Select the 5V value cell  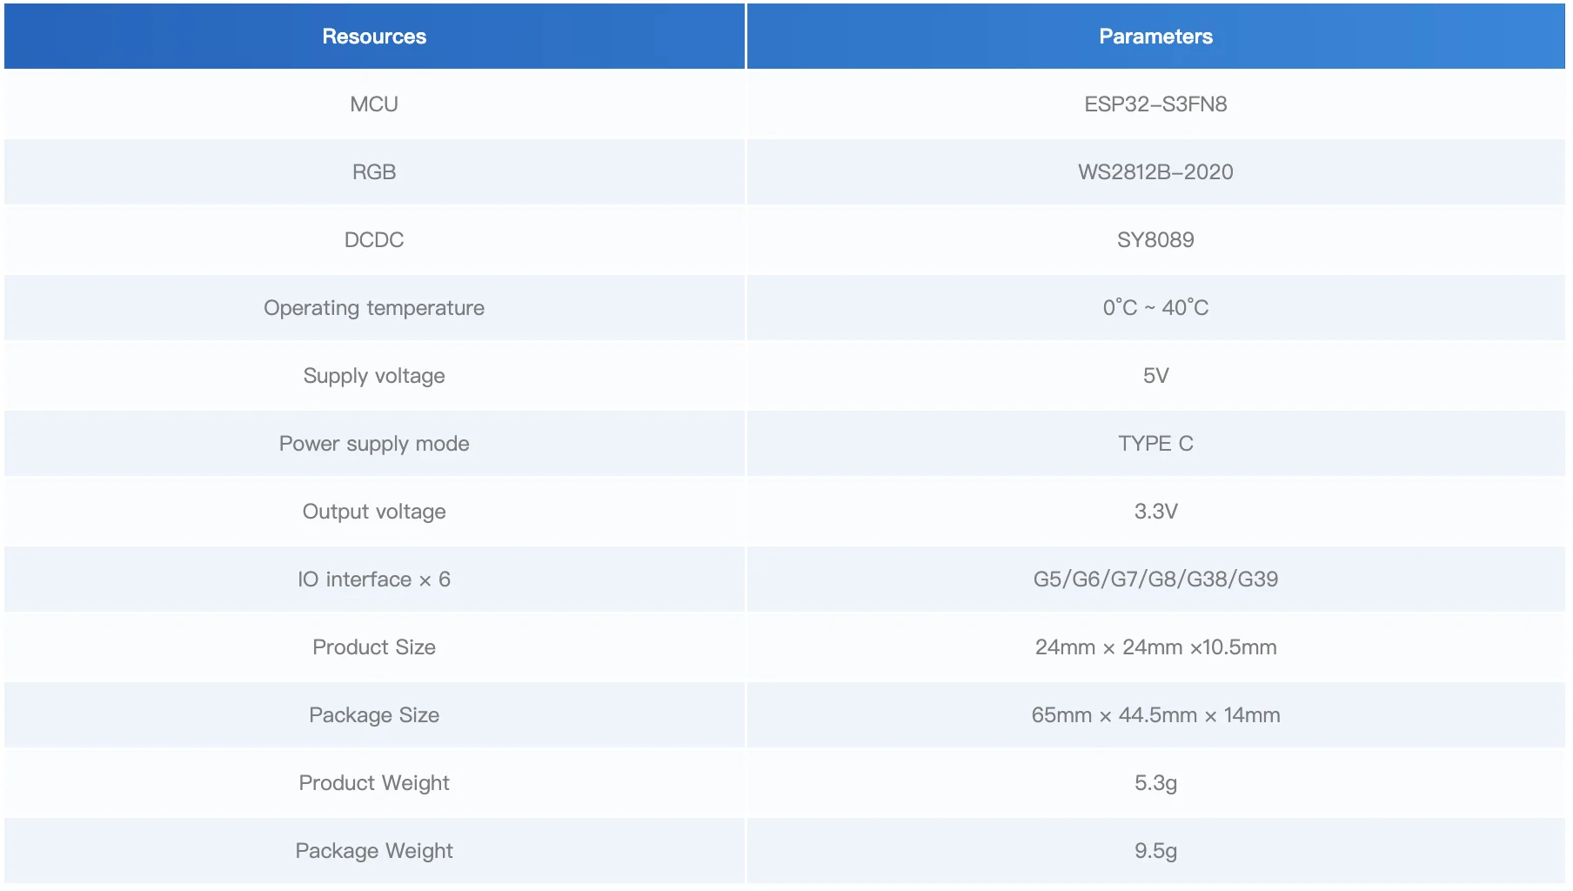pyautogui.click(x=1155, y=376)
